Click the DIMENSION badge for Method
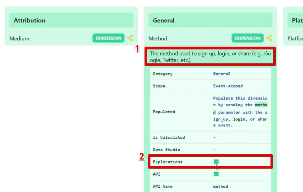 pos(248,38)
